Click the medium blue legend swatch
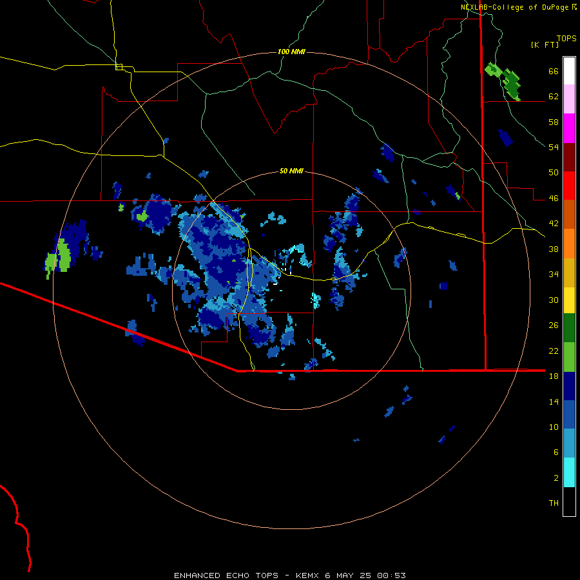 pyautogui.click(x=569, y=414)
